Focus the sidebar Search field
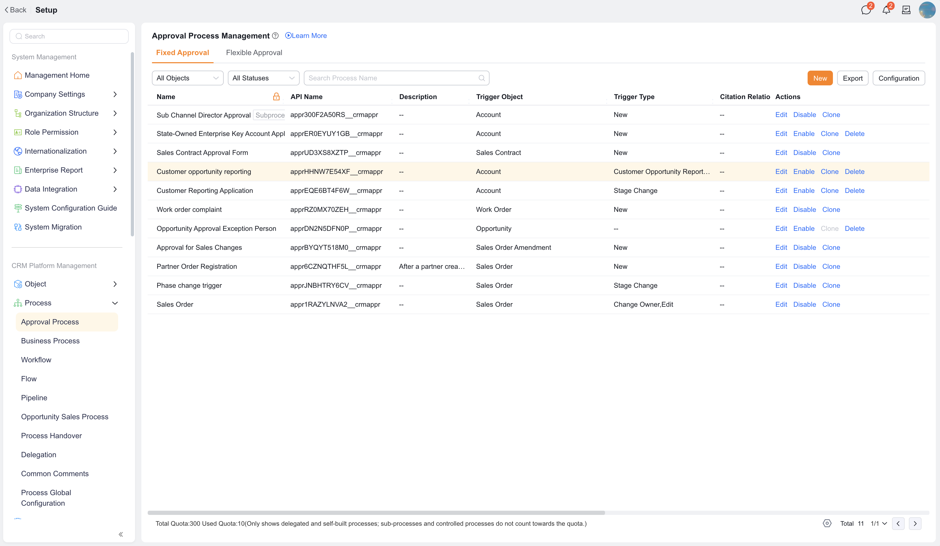 pos(69,36)
